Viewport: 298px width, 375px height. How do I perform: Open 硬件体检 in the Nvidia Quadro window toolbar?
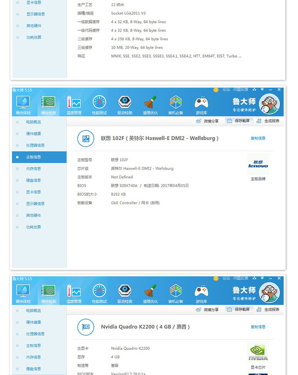pyautogui.click(x=23, y=294)
